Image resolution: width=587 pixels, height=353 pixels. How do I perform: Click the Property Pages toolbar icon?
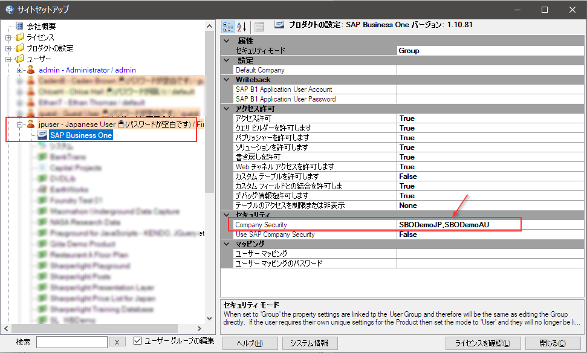tap(259, 27)
